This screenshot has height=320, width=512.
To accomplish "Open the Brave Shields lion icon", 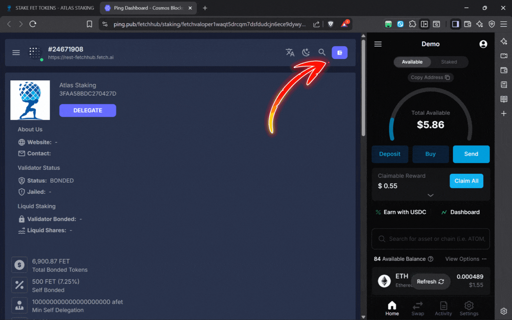I will pyautogui.click(x=331, y=24).
